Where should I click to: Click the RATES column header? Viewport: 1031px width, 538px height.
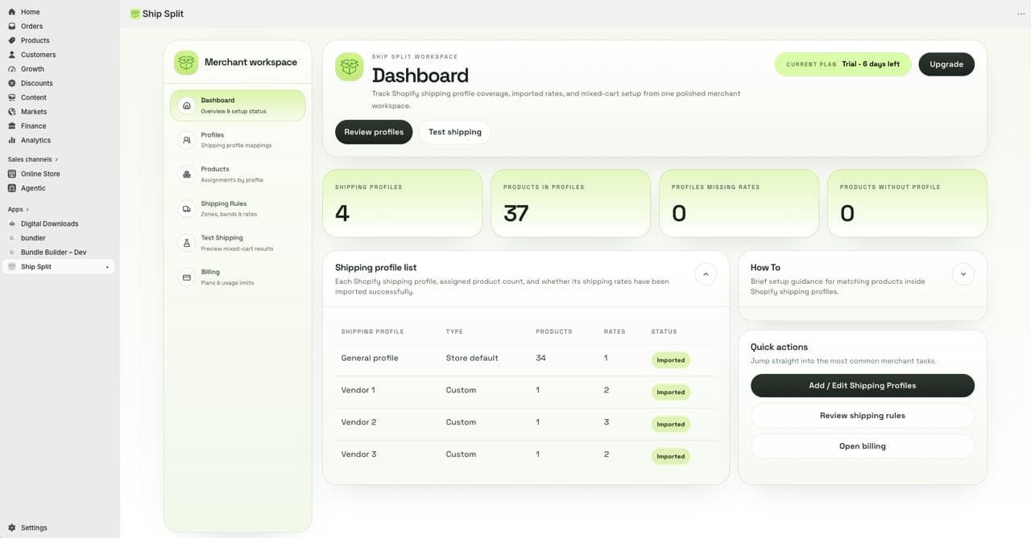[615, 331]
